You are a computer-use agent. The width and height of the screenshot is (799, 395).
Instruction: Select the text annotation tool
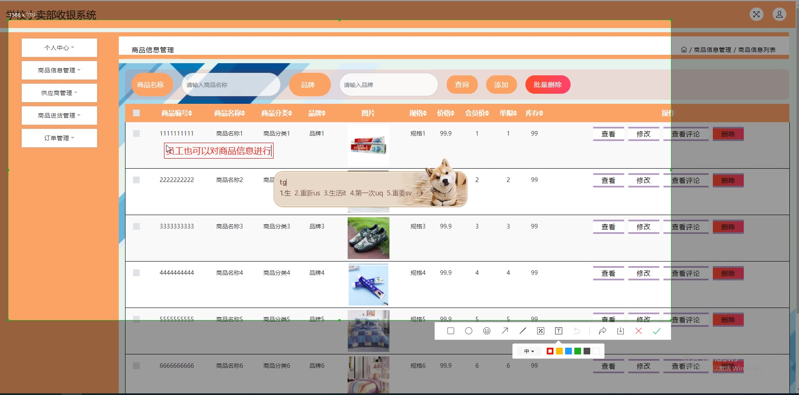point(558,331)
